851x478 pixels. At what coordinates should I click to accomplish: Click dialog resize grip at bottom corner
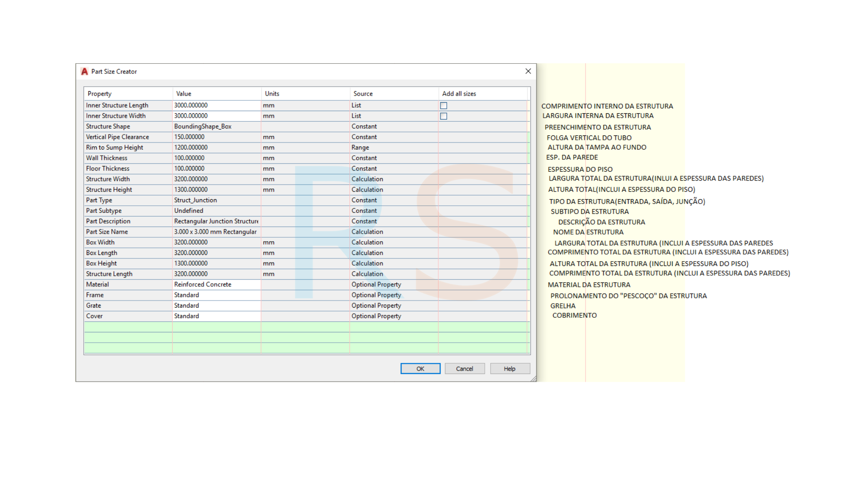(x=533, y=379)
